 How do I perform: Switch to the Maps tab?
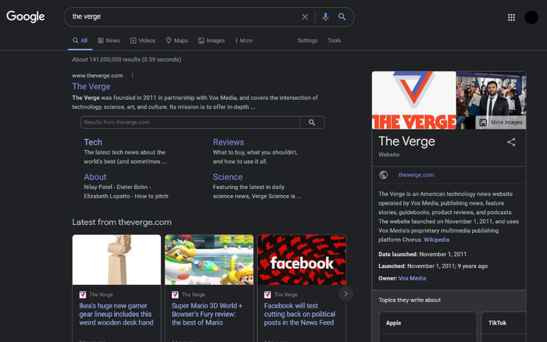click(177, 41)
